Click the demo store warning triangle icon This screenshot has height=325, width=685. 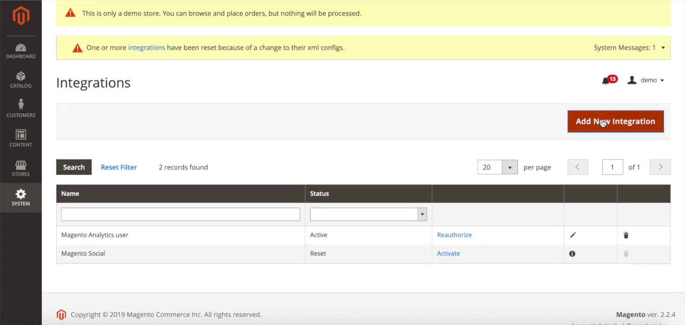point(70,13)
